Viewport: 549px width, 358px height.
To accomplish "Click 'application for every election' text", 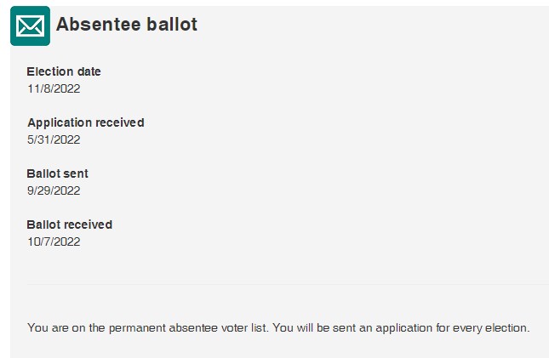I will [x=452, y=328].
